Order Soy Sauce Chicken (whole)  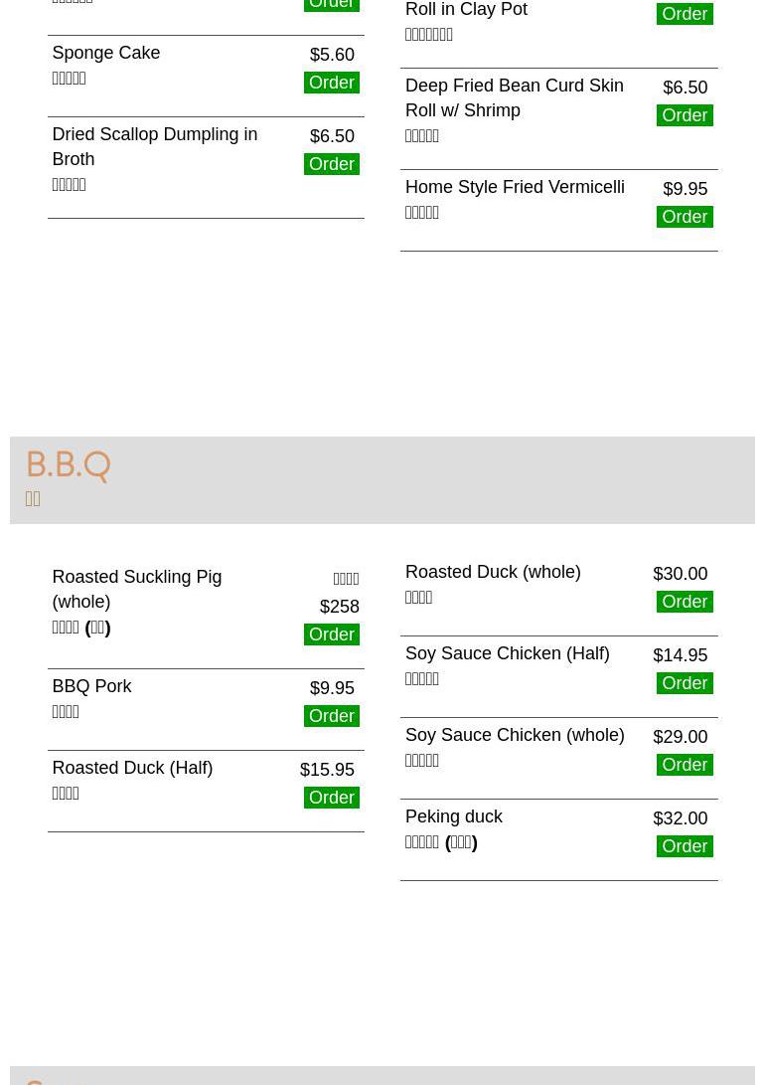point(685,765)
